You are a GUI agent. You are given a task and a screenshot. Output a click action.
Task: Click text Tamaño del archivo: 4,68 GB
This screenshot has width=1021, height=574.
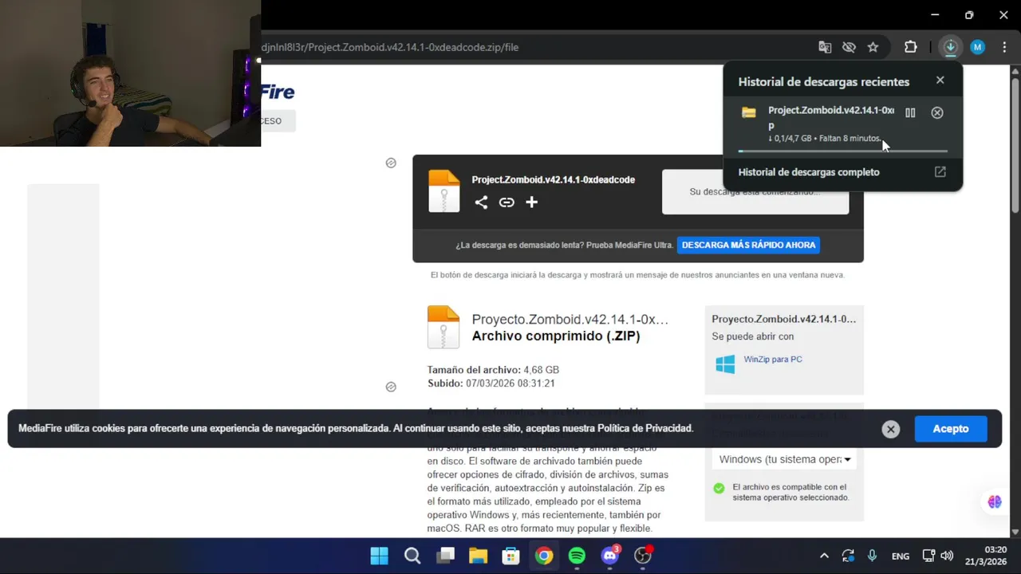point(493,370)
